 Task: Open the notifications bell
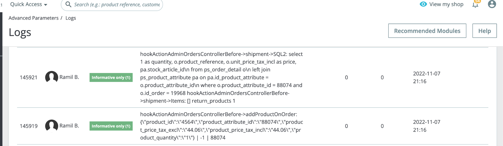pyautogui.click(x=475, y=5)
